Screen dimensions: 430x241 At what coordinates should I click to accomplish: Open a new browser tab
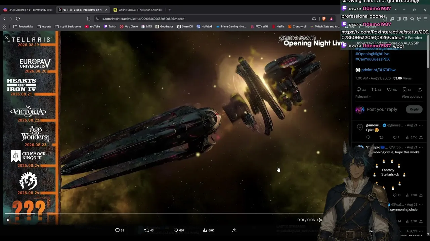coord(170,10)
